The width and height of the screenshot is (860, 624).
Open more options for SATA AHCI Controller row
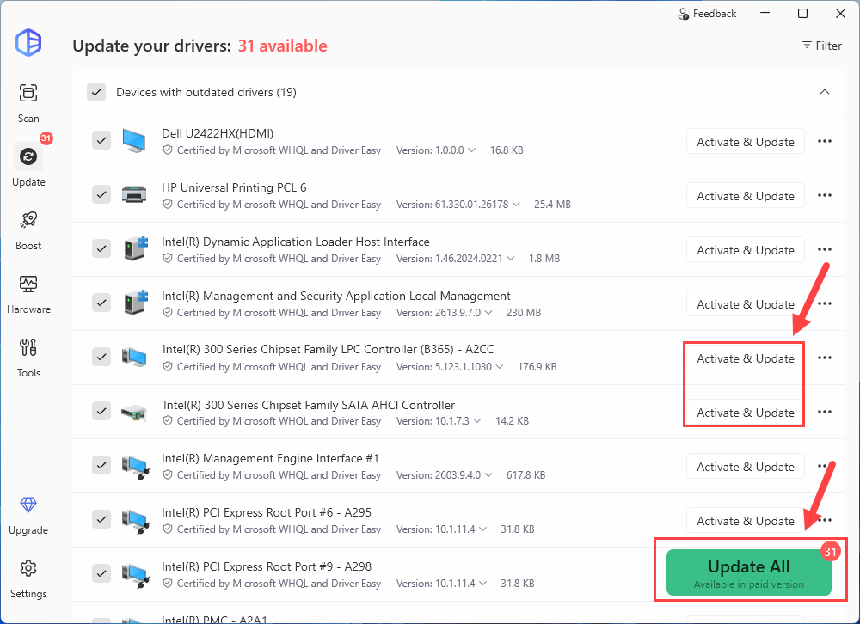tap(825, 412)
